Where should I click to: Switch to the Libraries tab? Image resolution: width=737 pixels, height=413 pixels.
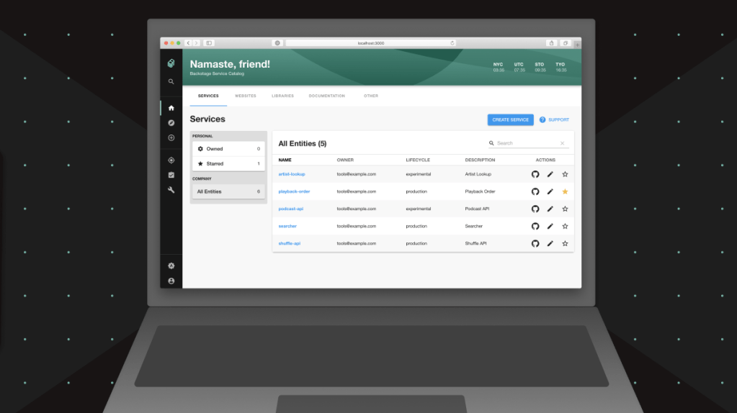[x=282, y=96]
